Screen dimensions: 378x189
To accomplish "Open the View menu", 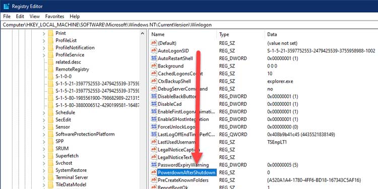I will (34, 17).
